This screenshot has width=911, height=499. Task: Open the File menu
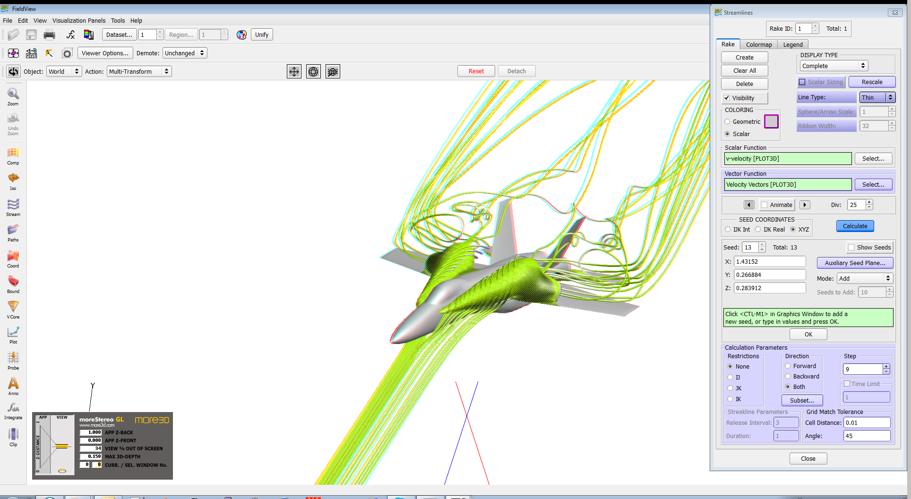coord(8,20)
